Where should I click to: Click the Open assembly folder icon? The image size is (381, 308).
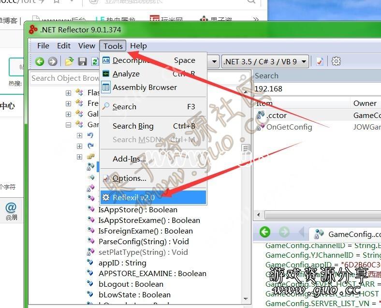[69, 61]
